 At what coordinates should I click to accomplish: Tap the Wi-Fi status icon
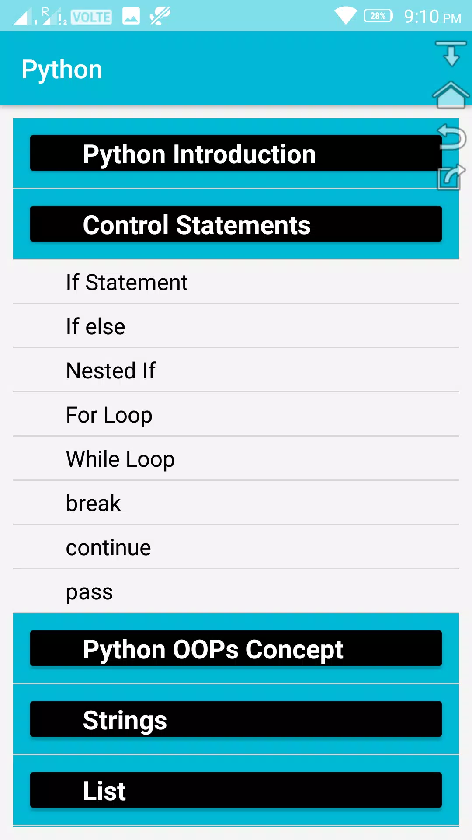(346, 16)
